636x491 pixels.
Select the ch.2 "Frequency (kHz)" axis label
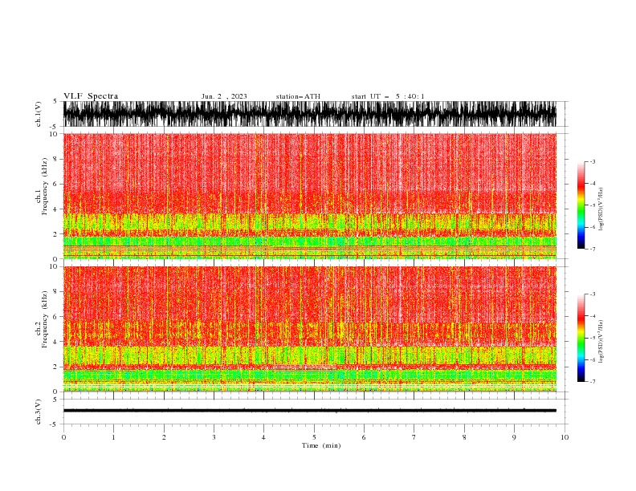[x=44, y=319]
